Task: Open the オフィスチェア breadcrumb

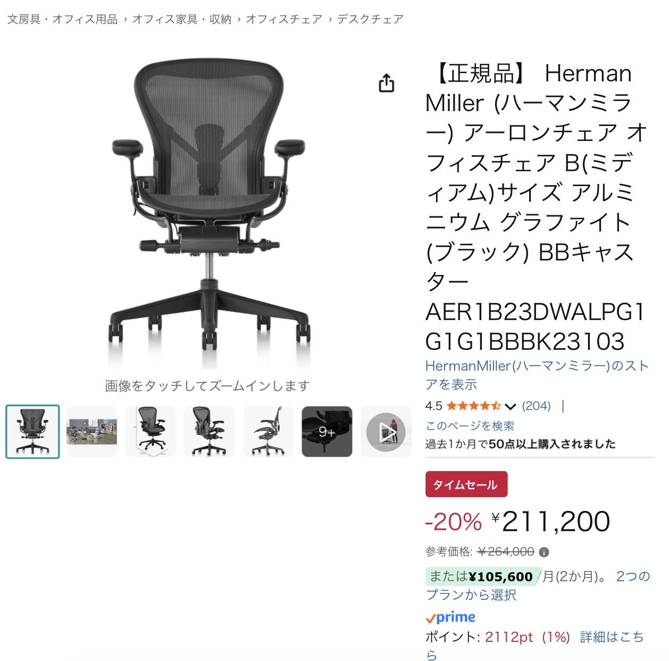Action: click(x=284, y=19)
